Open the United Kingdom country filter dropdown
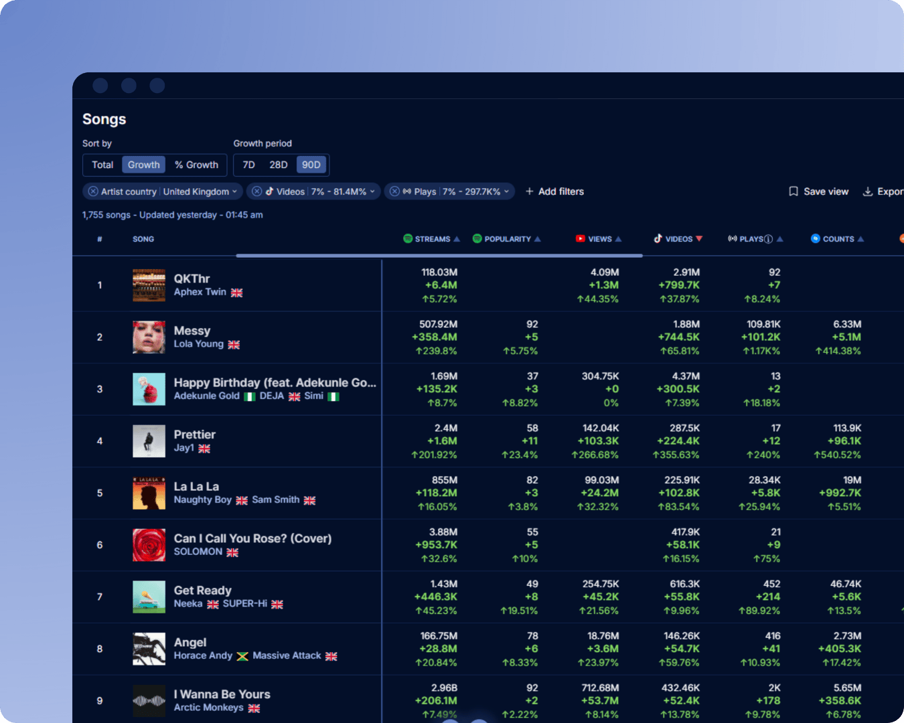 (x=200, y=191)
